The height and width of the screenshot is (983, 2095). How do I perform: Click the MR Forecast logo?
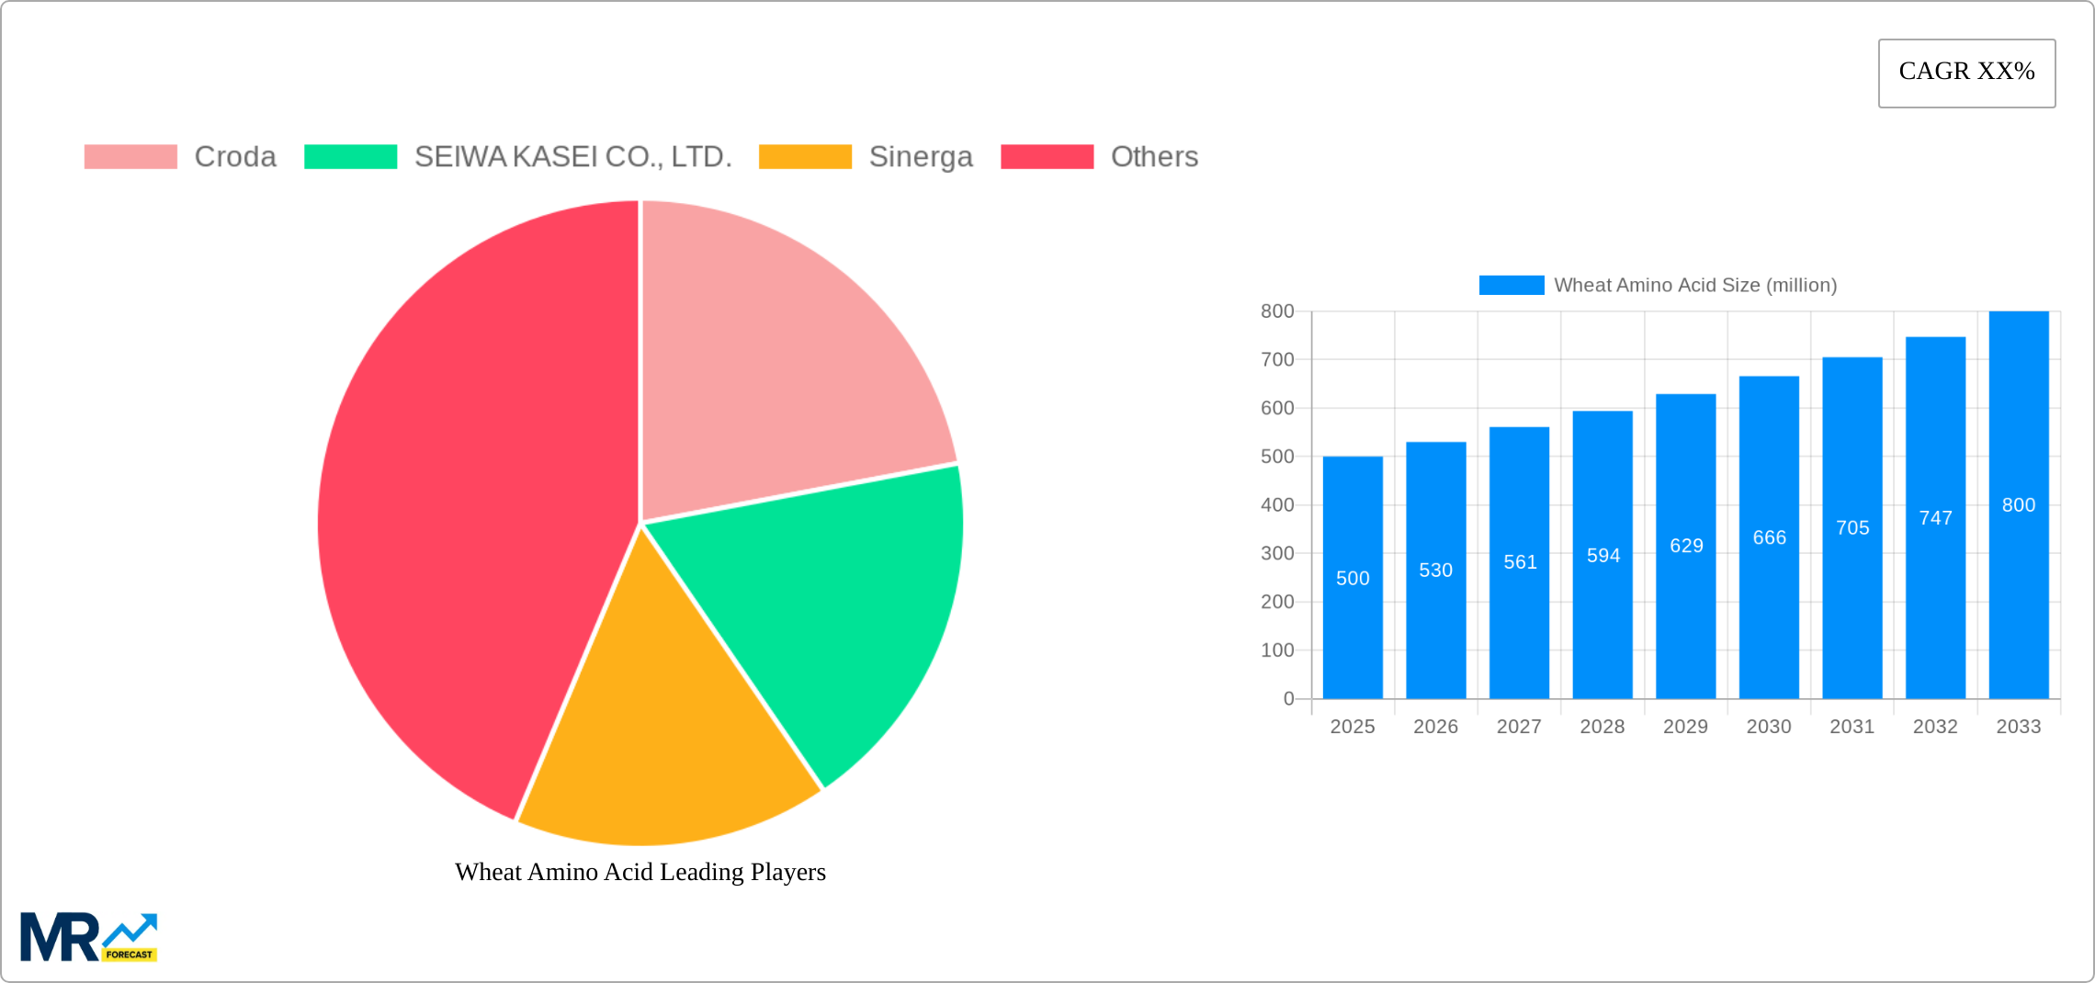(x=89, y=937)
